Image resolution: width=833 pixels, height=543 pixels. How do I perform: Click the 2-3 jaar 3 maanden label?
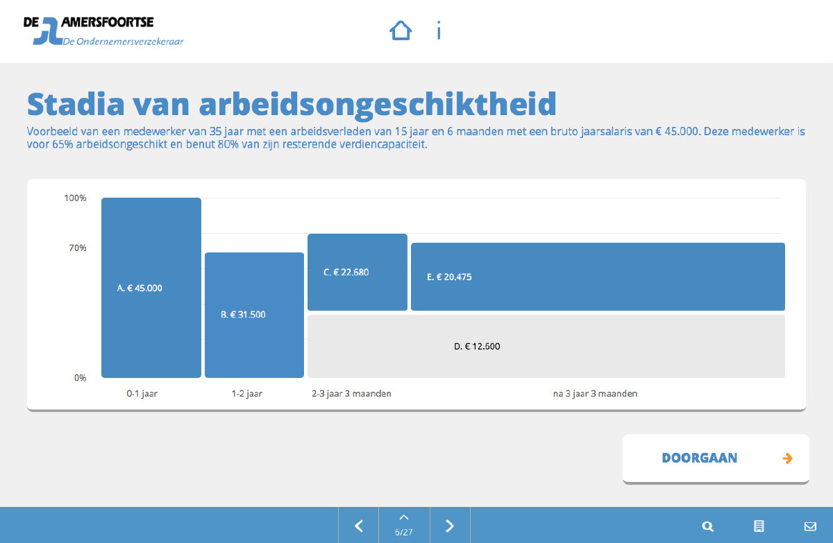click(351, 393)
